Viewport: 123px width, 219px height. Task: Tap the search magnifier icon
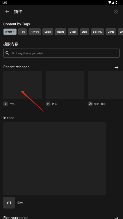[7, 53]
